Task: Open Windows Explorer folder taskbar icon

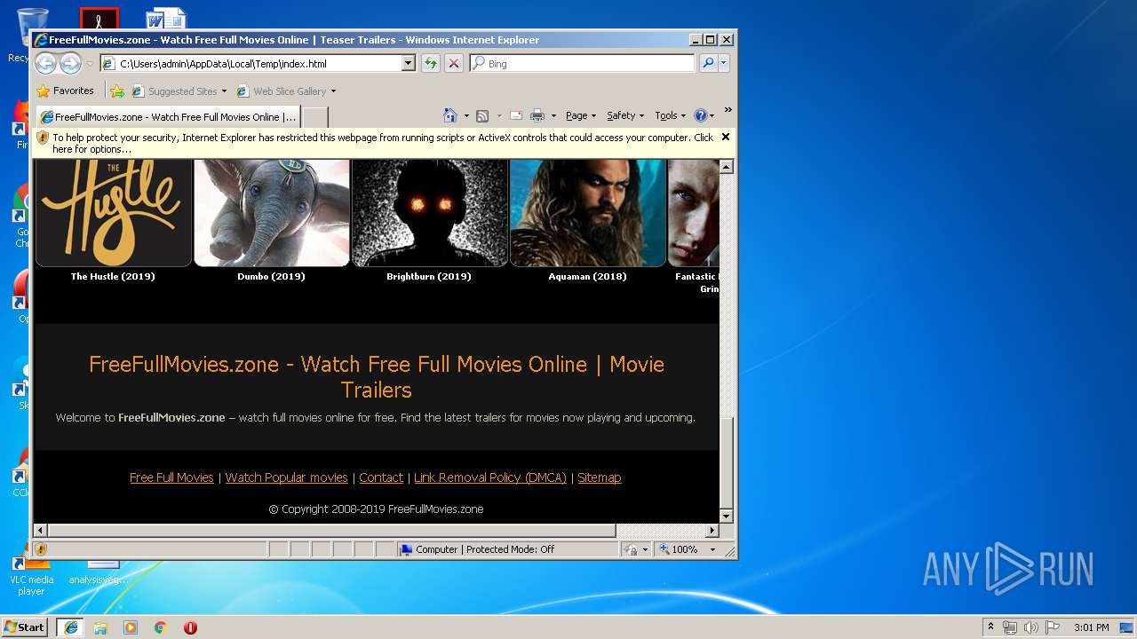Action: click(x=100, y=627)
